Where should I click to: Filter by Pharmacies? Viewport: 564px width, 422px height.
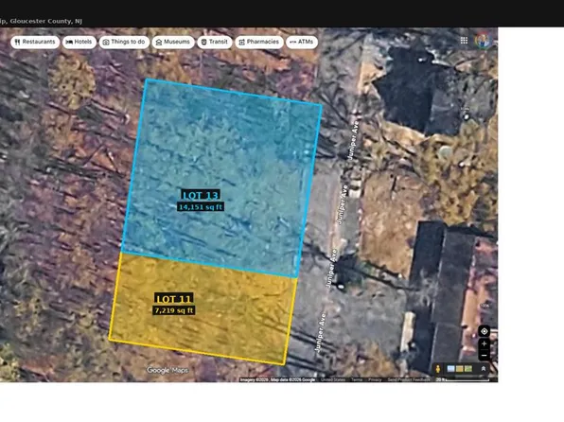pyautogui.click(x=259, y=42)
